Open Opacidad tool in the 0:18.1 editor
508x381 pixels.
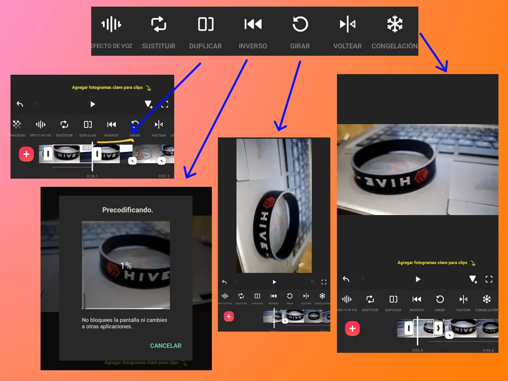(17, 128)
